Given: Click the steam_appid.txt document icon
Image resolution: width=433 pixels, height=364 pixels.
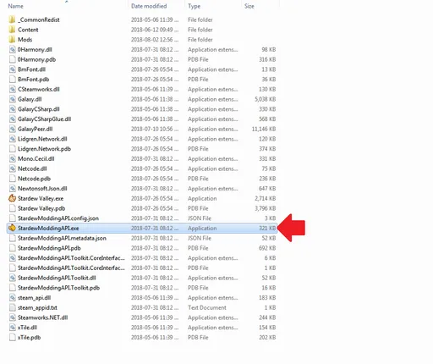Looking at the screenshot, I should [12, 307].
